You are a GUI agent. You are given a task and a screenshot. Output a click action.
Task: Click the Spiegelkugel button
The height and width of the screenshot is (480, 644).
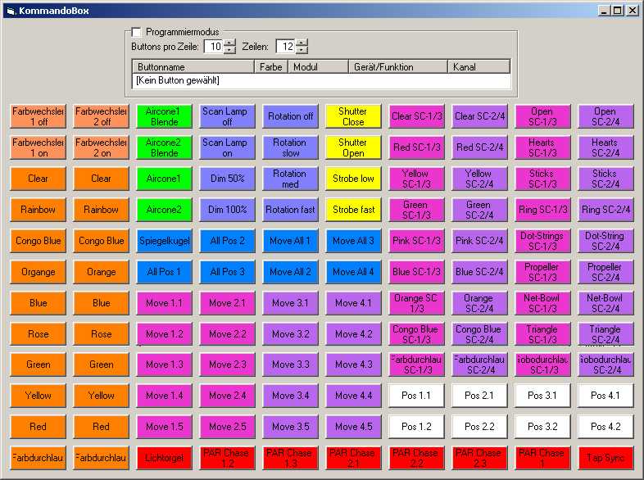164,241
